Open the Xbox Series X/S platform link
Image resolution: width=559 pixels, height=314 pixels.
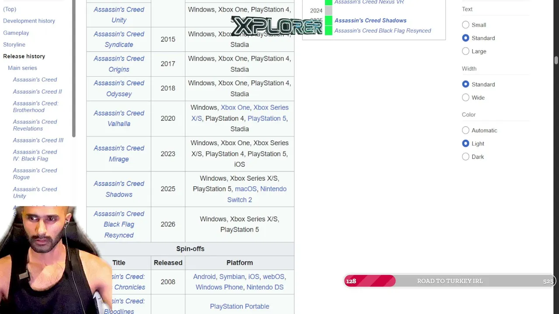(240, 113)
